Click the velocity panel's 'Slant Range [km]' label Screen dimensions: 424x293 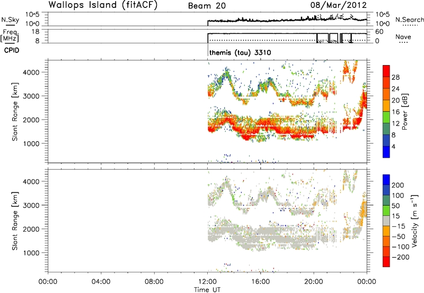[x=15, y=221]
